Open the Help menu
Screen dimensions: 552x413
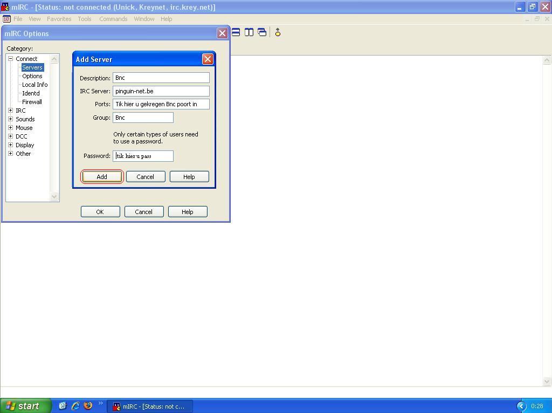coord(166,19)
